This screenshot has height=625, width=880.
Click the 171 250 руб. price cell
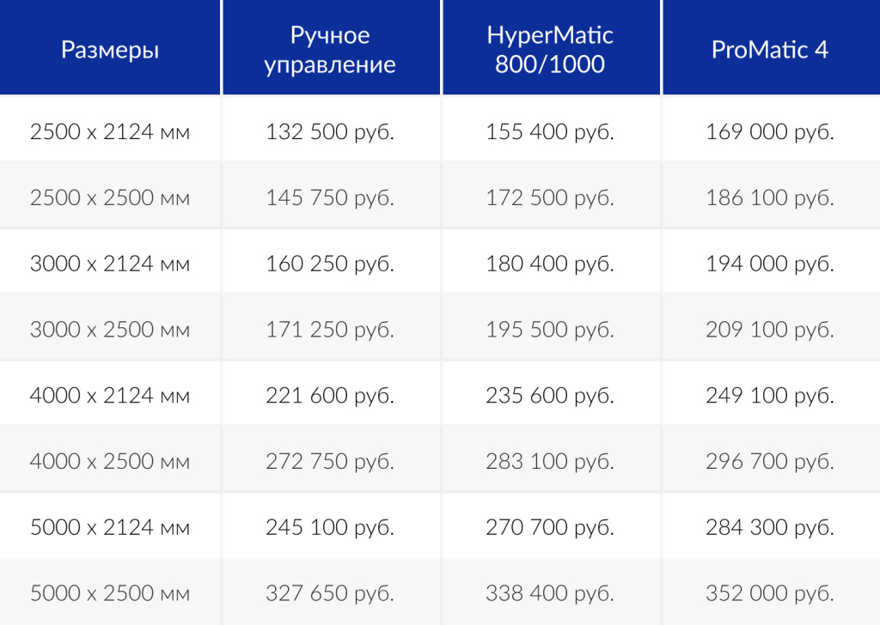tap(330, 329)
